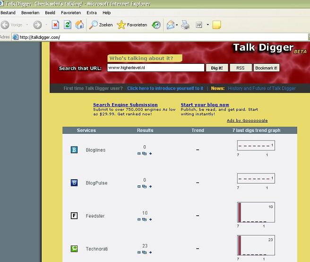The width and height of the screenshot is (310, 262).
Task: Open the Help menu
Action: click(x=107, y=13)
